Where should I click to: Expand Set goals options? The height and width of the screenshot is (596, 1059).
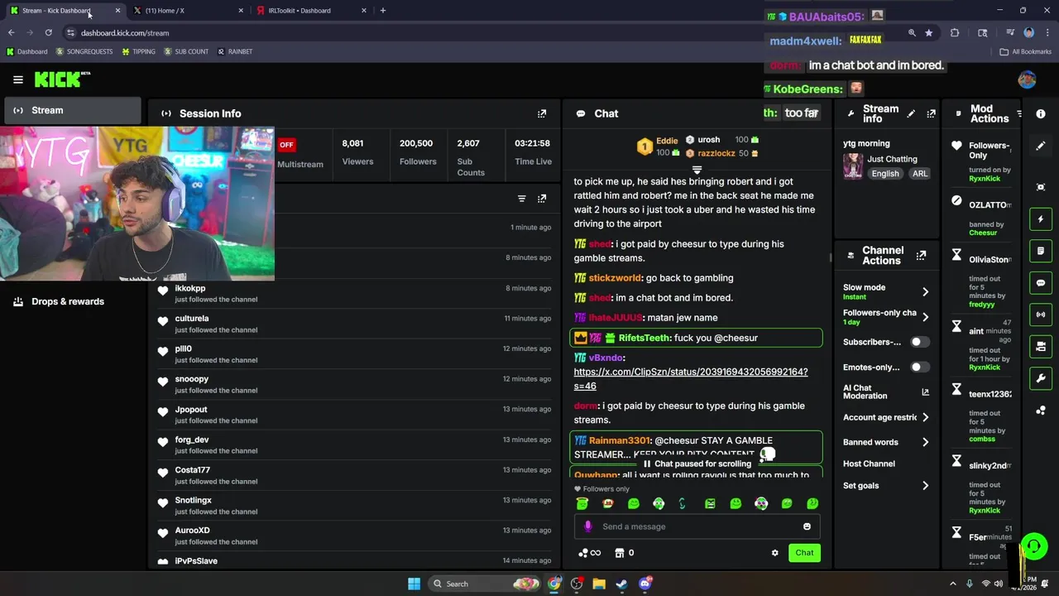(x=925, y=486)
